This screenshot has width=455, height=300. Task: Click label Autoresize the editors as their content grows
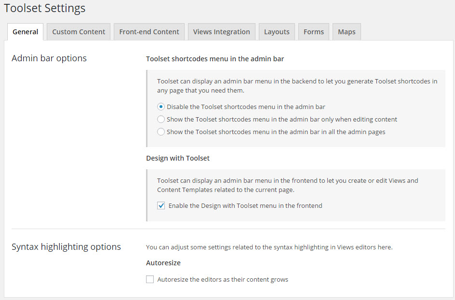(x=223, y=280)
